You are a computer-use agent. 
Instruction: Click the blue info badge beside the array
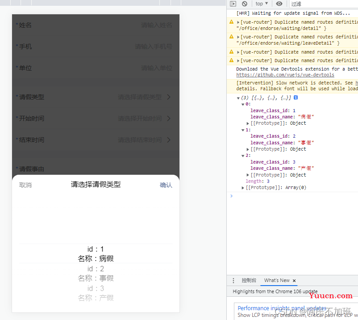click(296, 97)
